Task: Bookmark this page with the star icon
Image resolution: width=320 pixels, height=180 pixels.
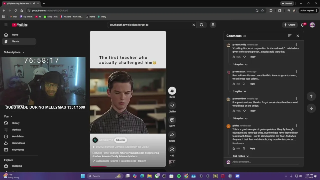Action: tap(262, 10)
